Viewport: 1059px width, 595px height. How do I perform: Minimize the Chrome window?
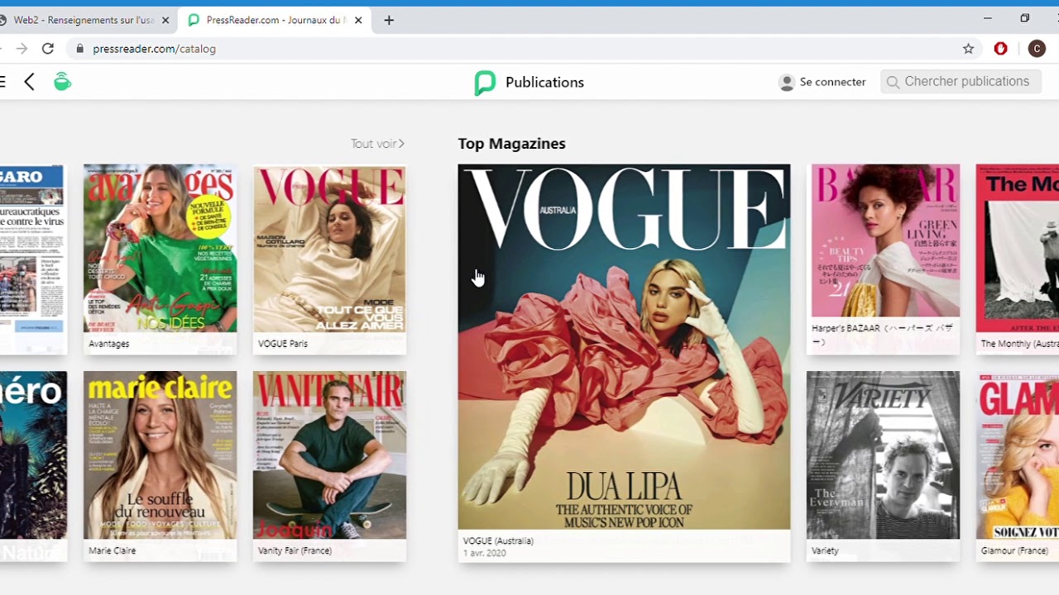click(x=987, y=18)
